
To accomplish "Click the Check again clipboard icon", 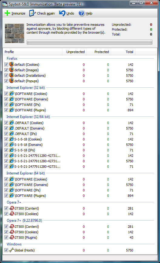I will point(32,13).
